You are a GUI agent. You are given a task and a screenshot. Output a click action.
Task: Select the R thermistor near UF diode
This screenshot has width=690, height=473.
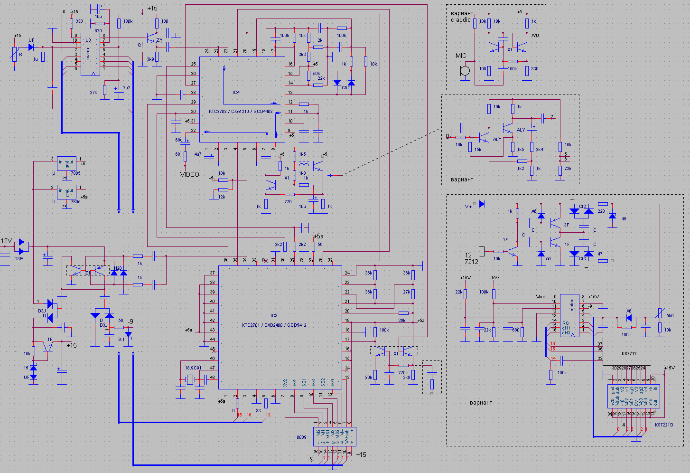click(x=15, y=55)
